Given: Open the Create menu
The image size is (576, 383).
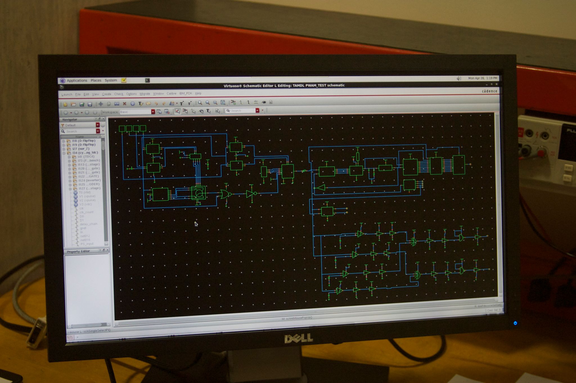Looking at the screenshot, I should (106, 94).
